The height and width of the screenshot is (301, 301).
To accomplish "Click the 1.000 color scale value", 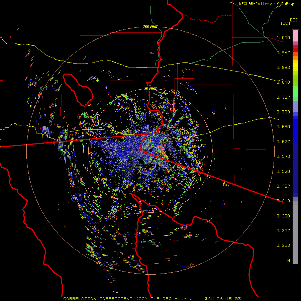I will [283, 37].
